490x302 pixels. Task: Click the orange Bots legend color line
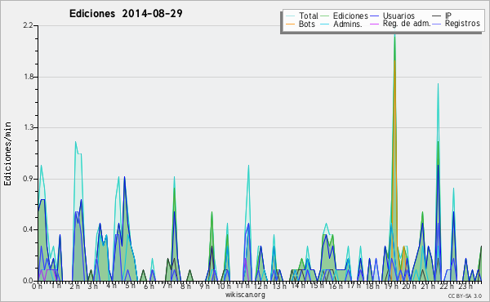click(x=290, y=24)
